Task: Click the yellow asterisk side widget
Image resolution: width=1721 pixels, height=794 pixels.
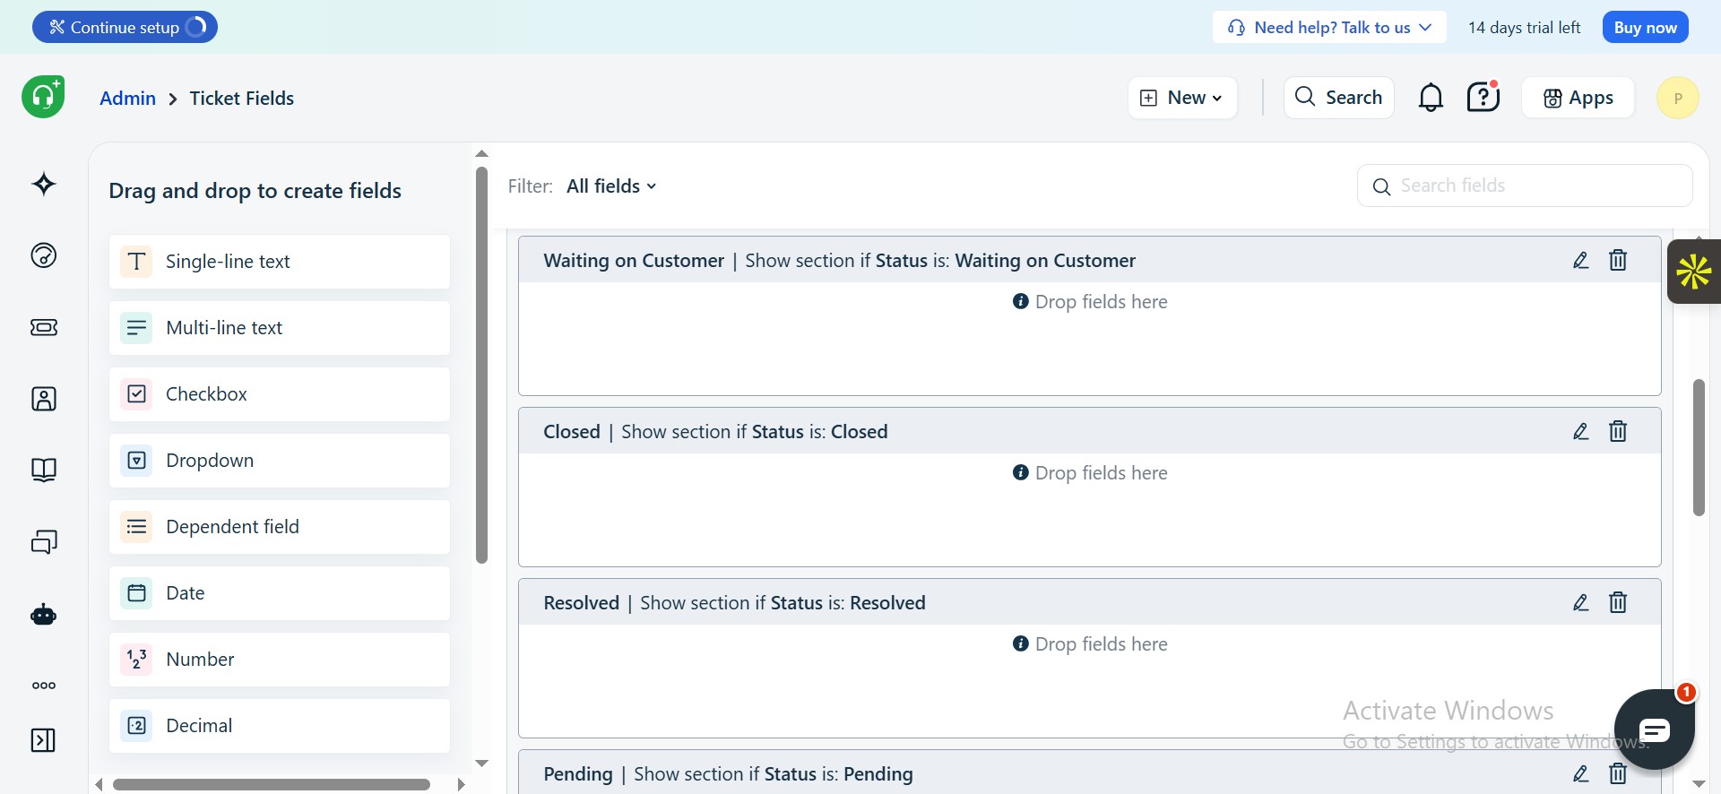Action: tap(1694, 272)
